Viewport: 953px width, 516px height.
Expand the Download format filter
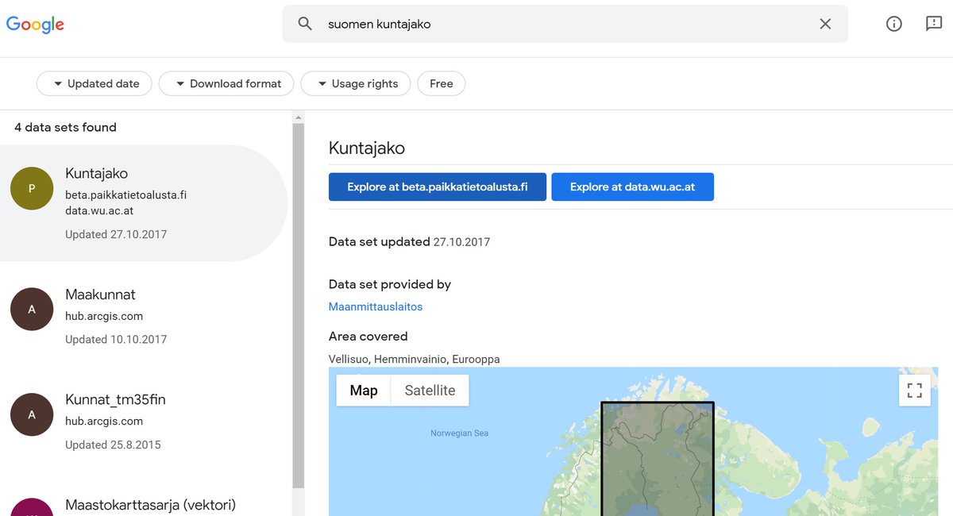226,83
